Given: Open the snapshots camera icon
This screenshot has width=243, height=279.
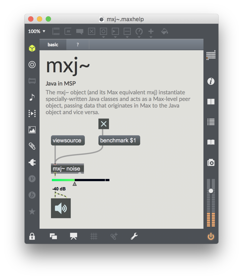Looking at the screenshot, I should tap(211, 162).
